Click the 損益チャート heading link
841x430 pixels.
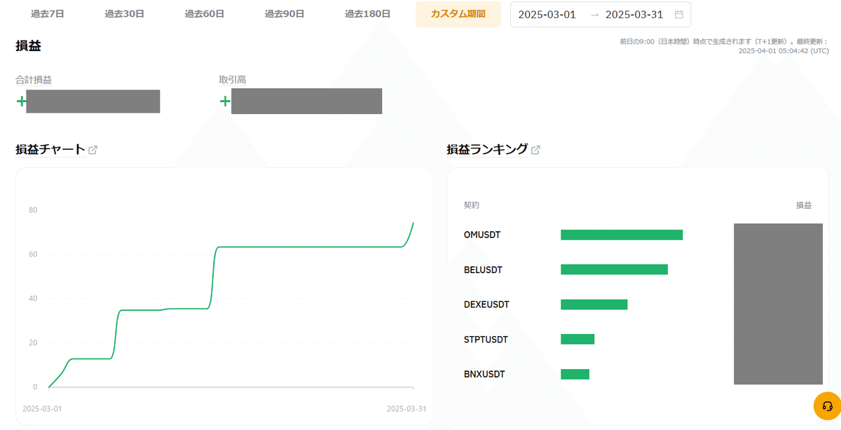click(x=50, y=149)
